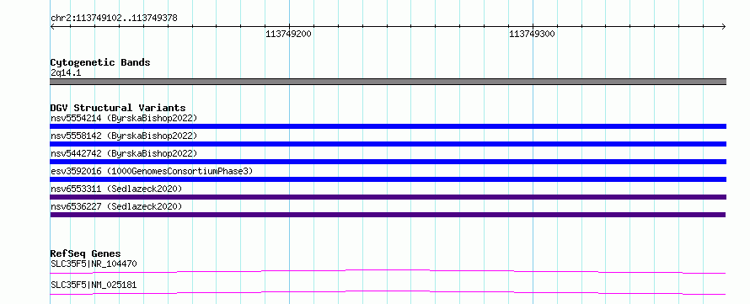
Task: Click the blue bar under nsv5442742
Action: 388,162
